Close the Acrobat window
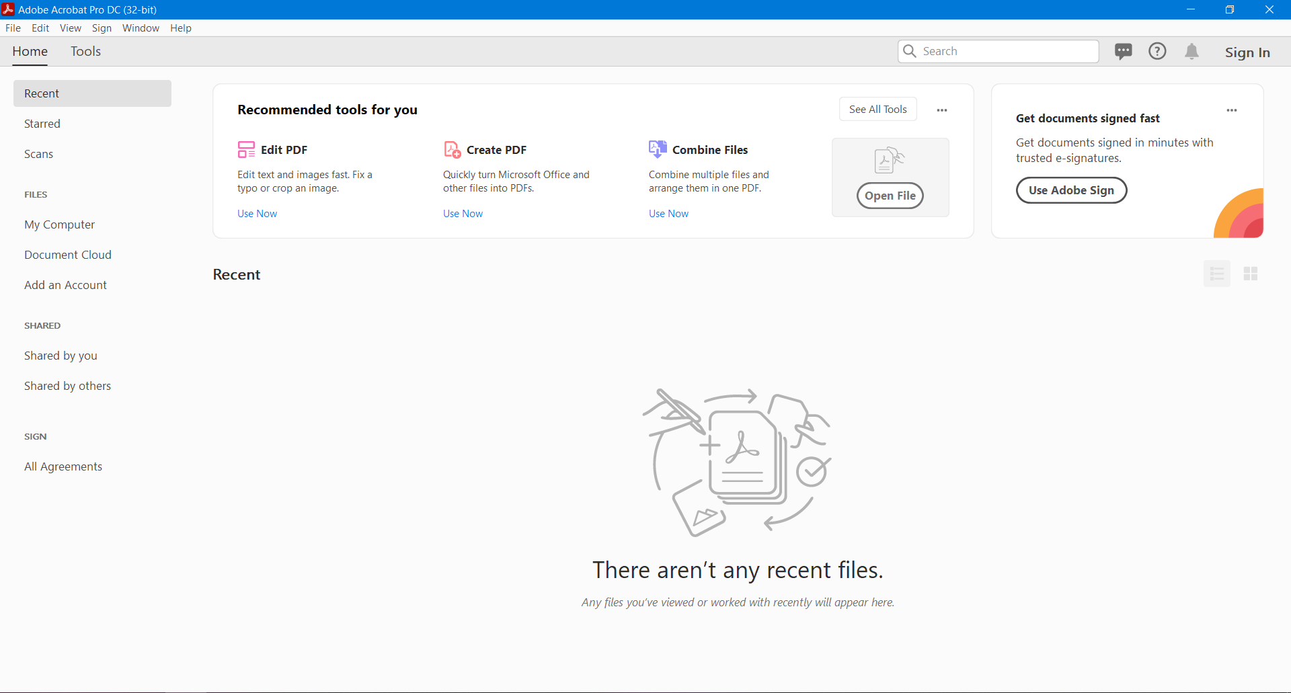Screen dimensions: 1291x693 coord(1269,9)
